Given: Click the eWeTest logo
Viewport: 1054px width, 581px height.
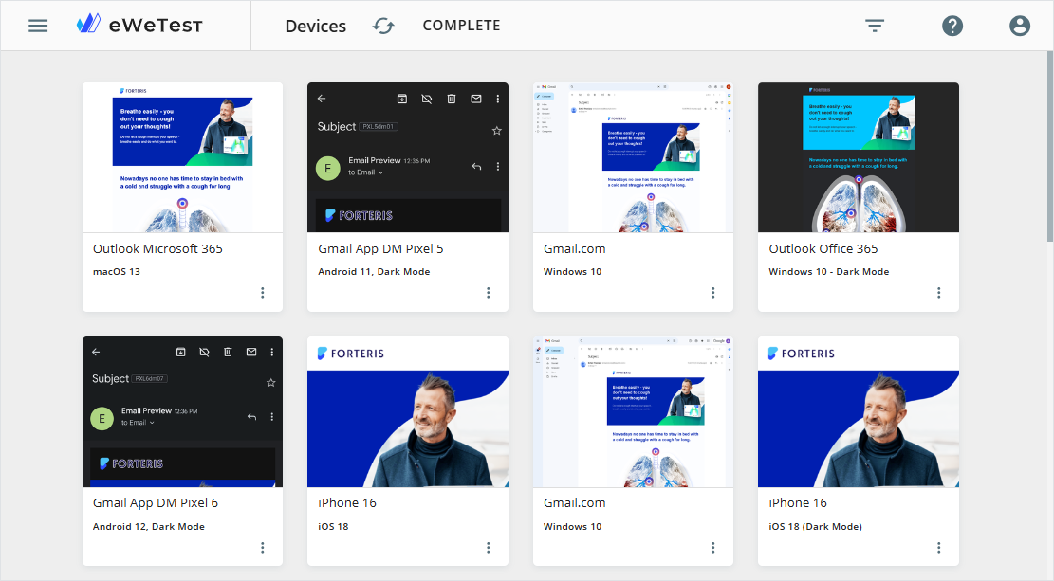Looking at the screenshot, I should [139, 26].
